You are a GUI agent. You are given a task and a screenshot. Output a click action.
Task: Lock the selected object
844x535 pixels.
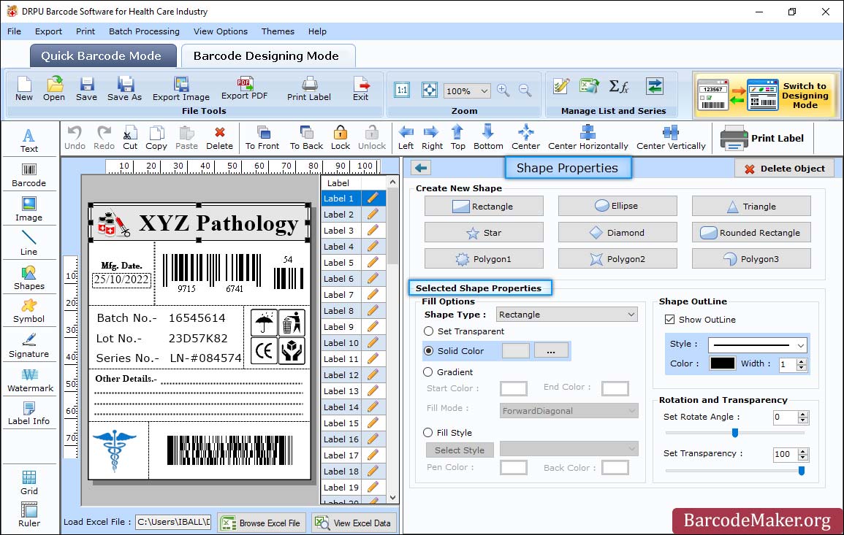pos(341,138)
